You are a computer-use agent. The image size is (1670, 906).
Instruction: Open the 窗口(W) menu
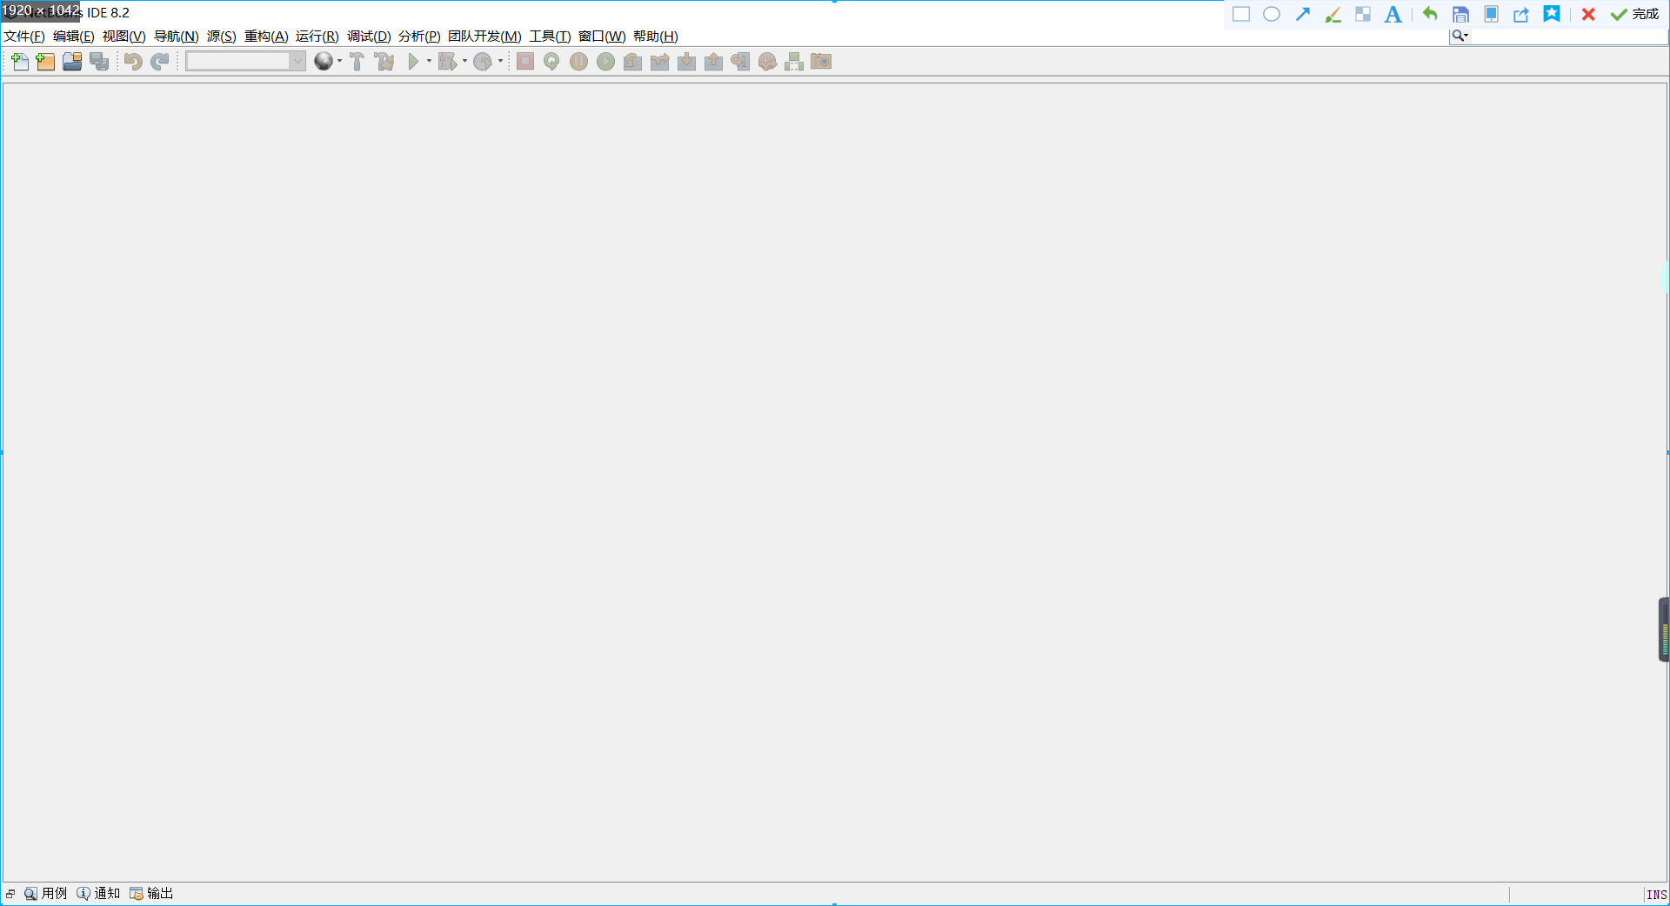click(x=602, y=36)
